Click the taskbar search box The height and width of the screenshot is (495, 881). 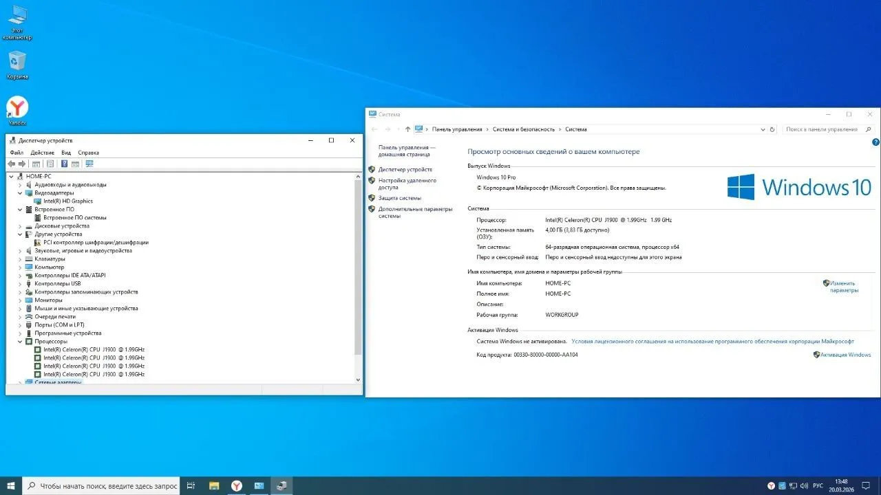point(101,486)
